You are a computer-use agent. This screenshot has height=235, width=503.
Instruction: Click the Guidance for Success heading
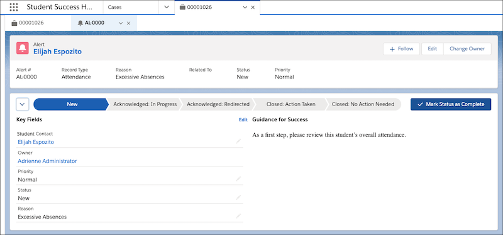pos(280,119)
